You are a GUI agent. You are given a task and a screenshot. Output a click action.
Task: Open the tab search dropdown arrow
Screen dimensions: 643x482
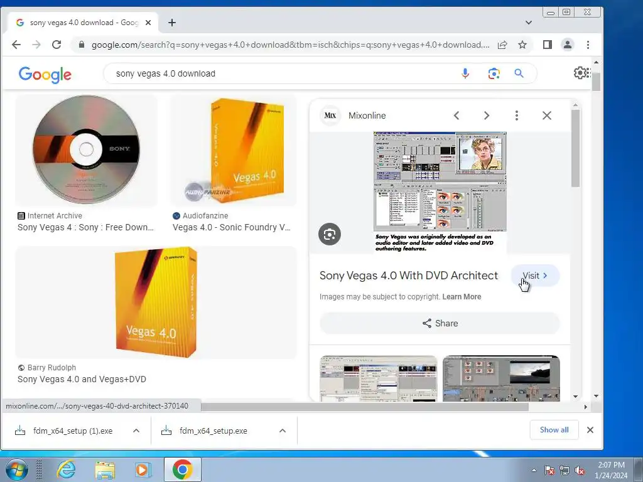pos(529,23)
